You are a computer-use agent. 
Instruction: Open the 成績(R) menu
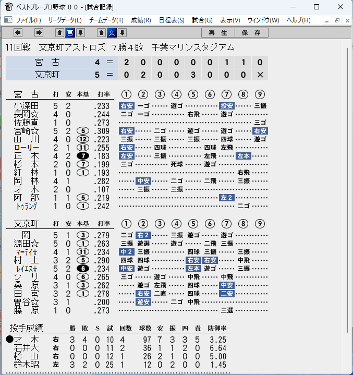pyautogui.click(x=141, y=20)
